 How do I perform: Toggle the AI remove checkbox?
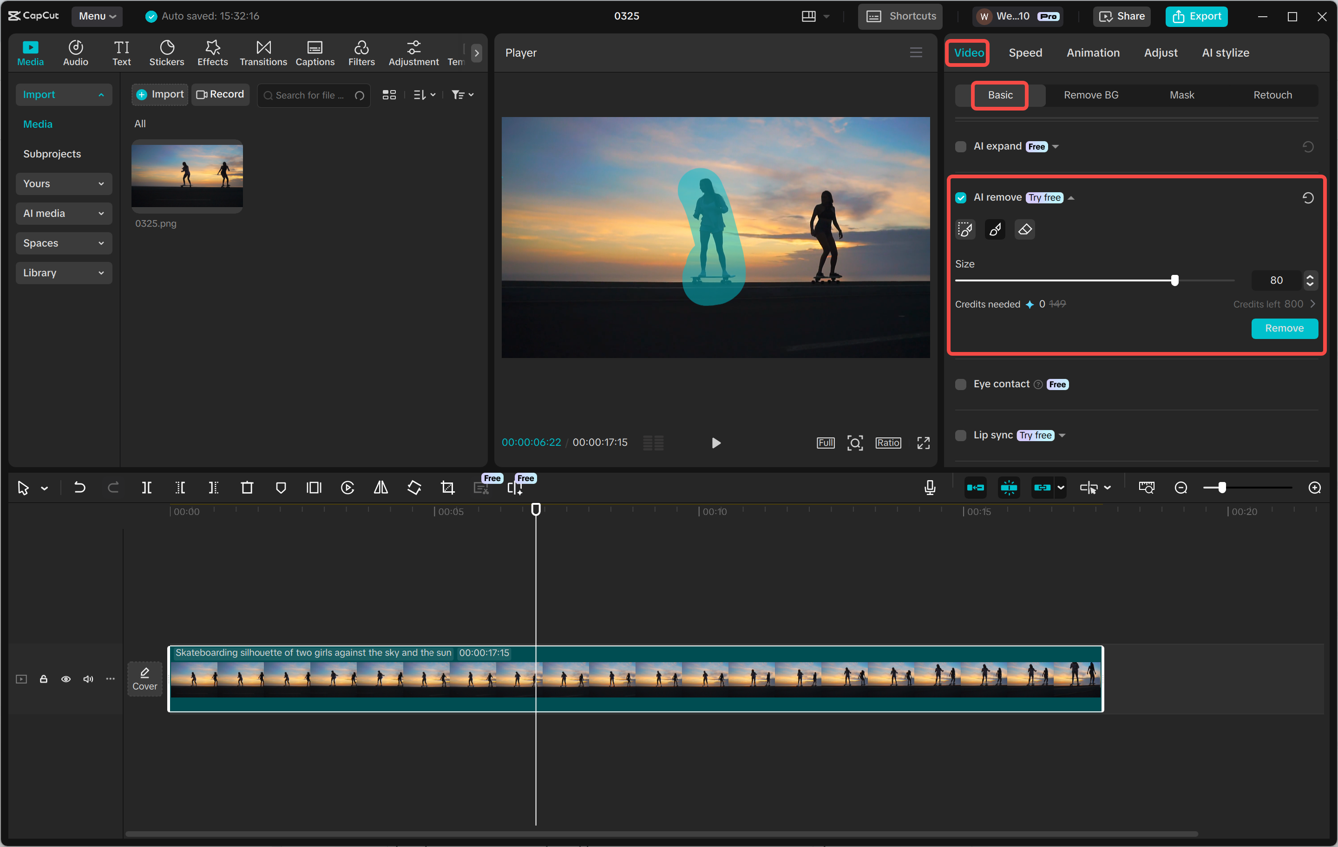[x=961, y=197]
